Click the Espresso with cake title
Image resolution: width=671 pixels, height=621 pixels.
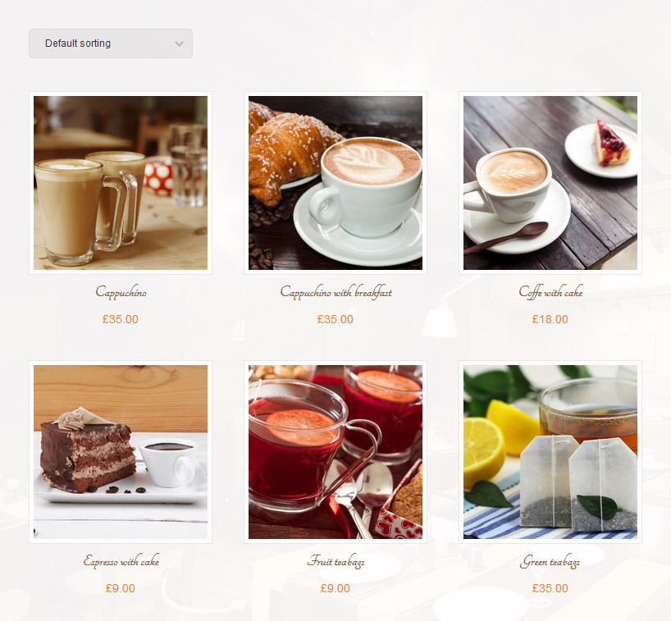tap(121, 561)
